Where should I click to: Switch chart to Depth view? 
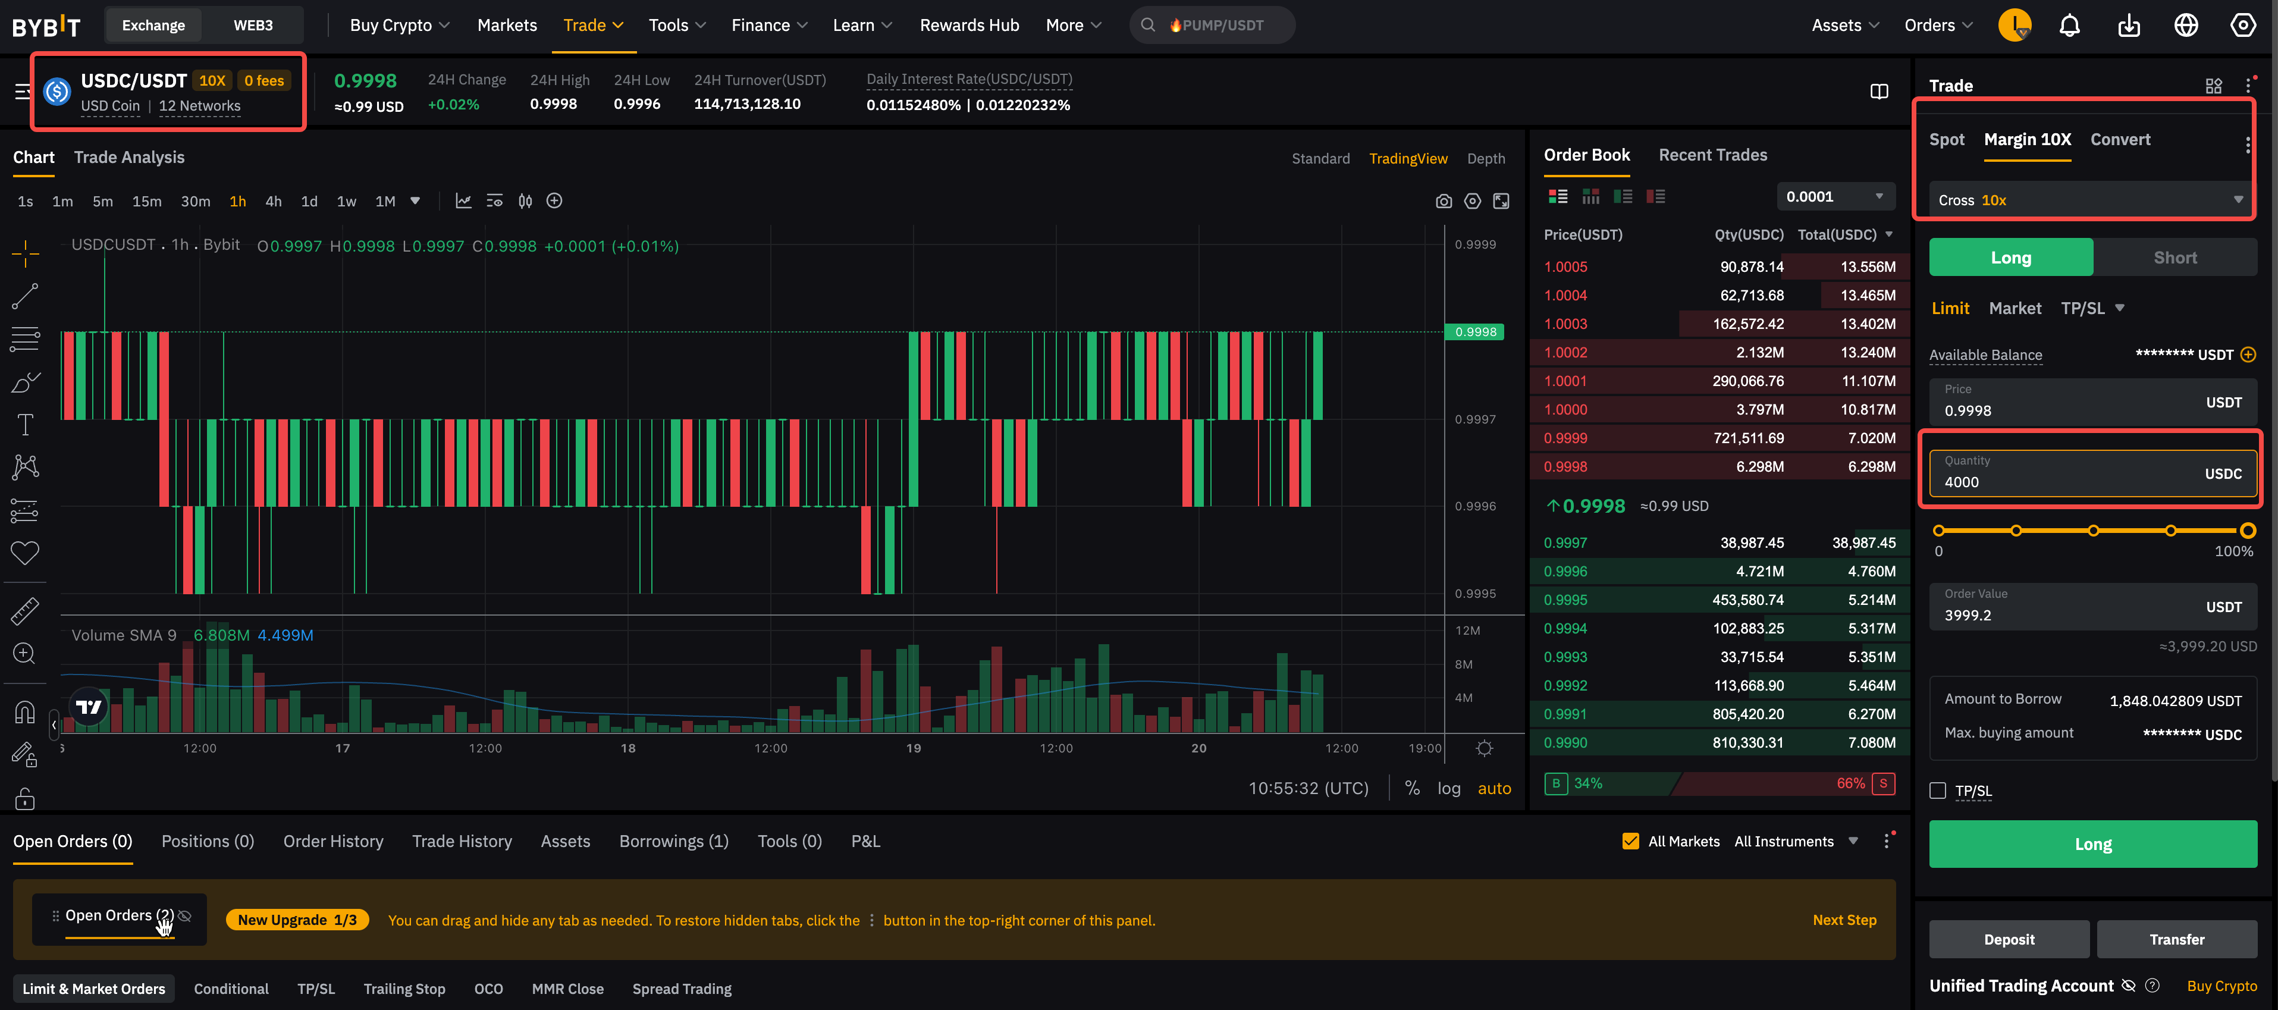1486,158
